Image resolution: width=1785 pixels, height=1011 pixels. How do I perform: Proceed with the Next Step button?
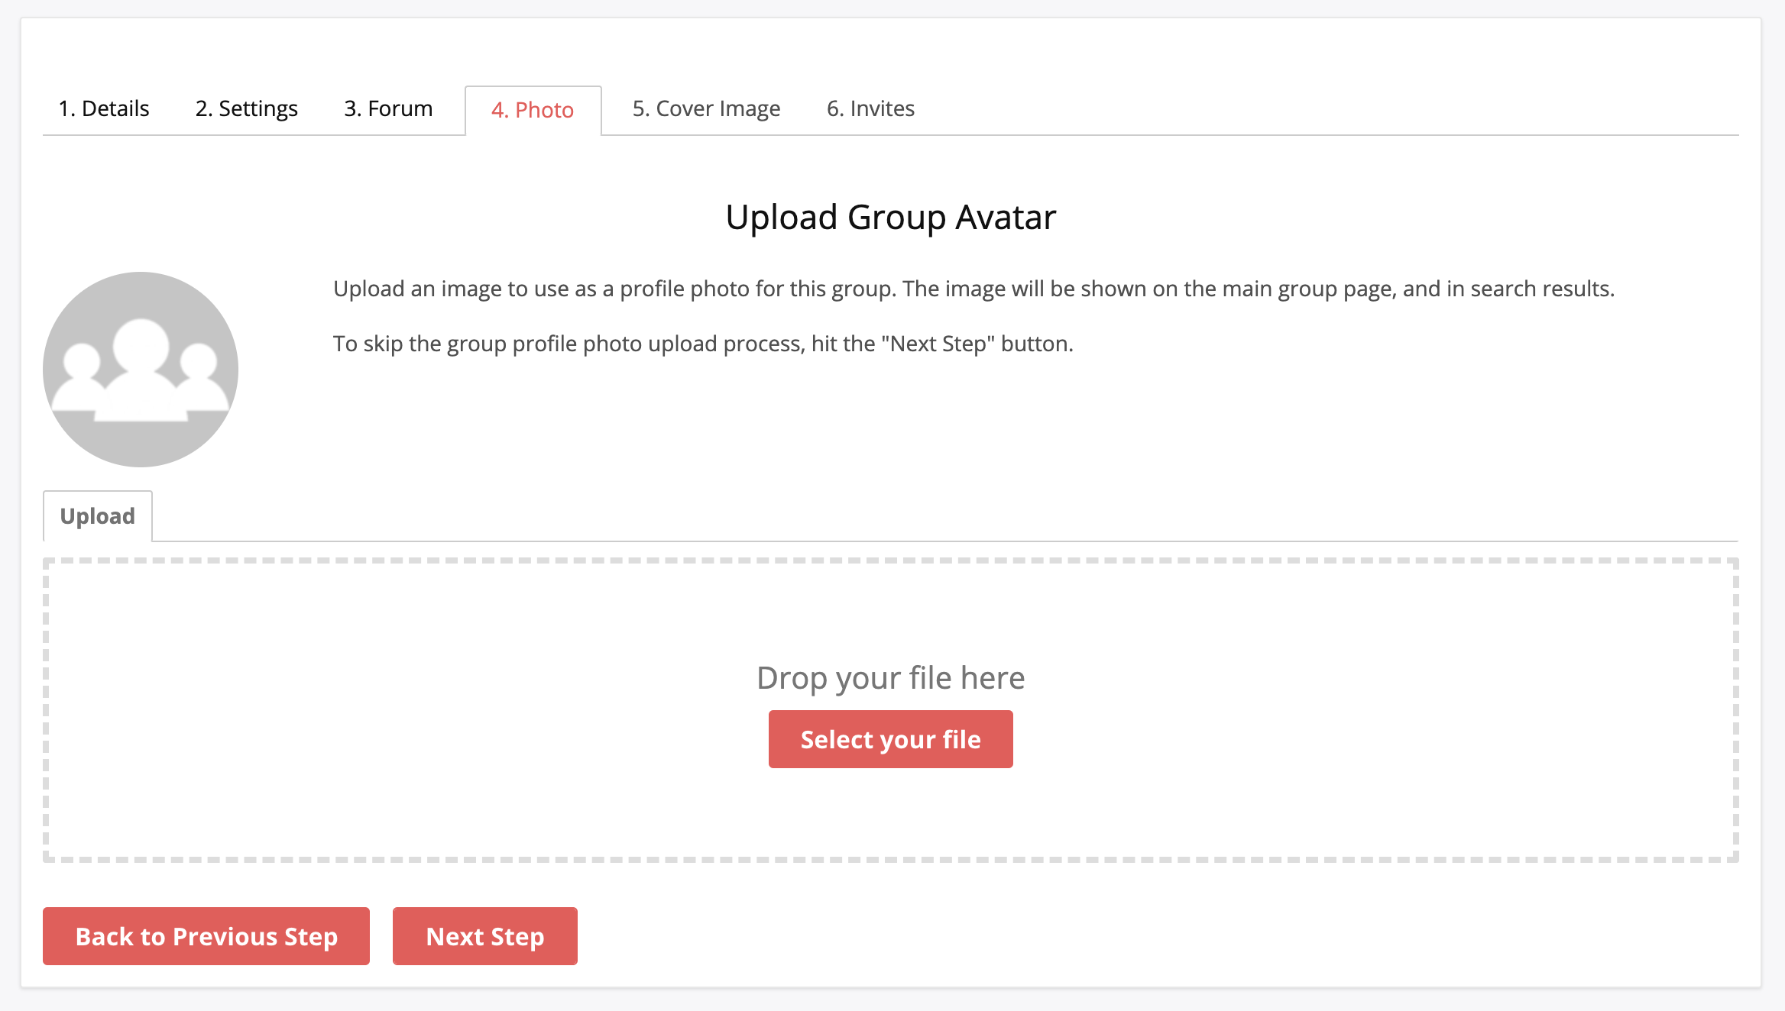[485, 936]
